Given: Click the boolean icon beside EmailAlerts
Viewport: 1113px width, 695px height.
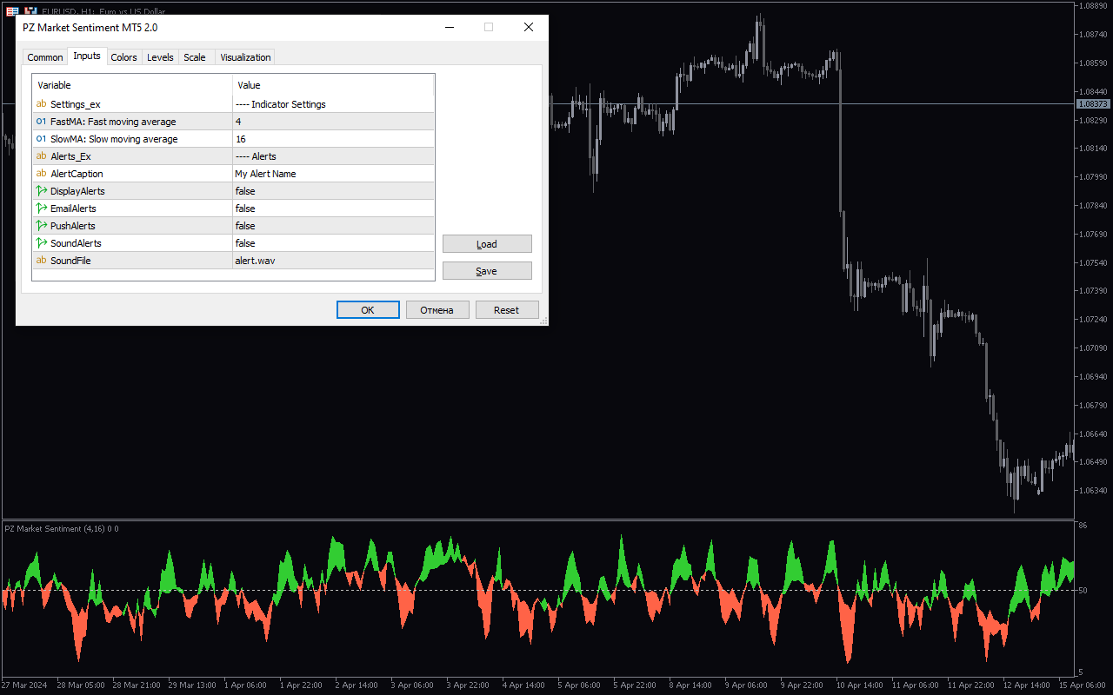Looking at the screenshot, I should click(x=42, y=208).
